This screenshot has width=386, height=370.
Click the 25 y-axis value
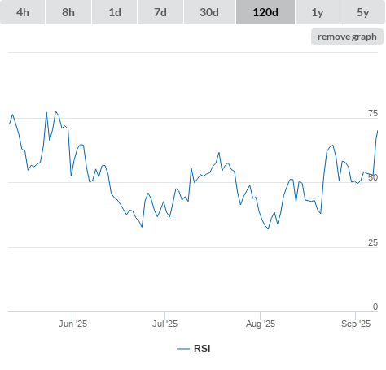373,242
